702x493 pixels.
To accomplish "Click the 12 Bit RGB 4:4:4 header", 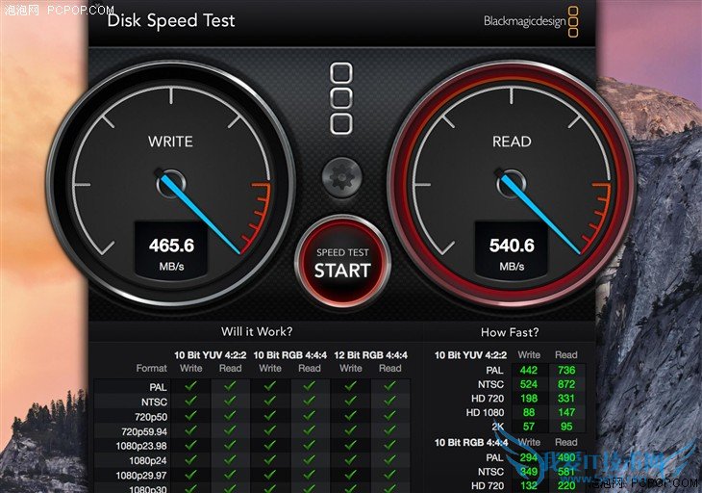I will click(x=370, y=355).
